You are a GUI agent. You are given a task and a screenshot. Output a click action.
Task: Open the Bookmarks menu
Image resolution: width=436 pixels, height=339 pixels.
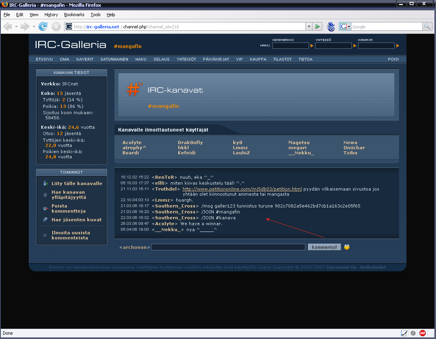pos(74,15)
